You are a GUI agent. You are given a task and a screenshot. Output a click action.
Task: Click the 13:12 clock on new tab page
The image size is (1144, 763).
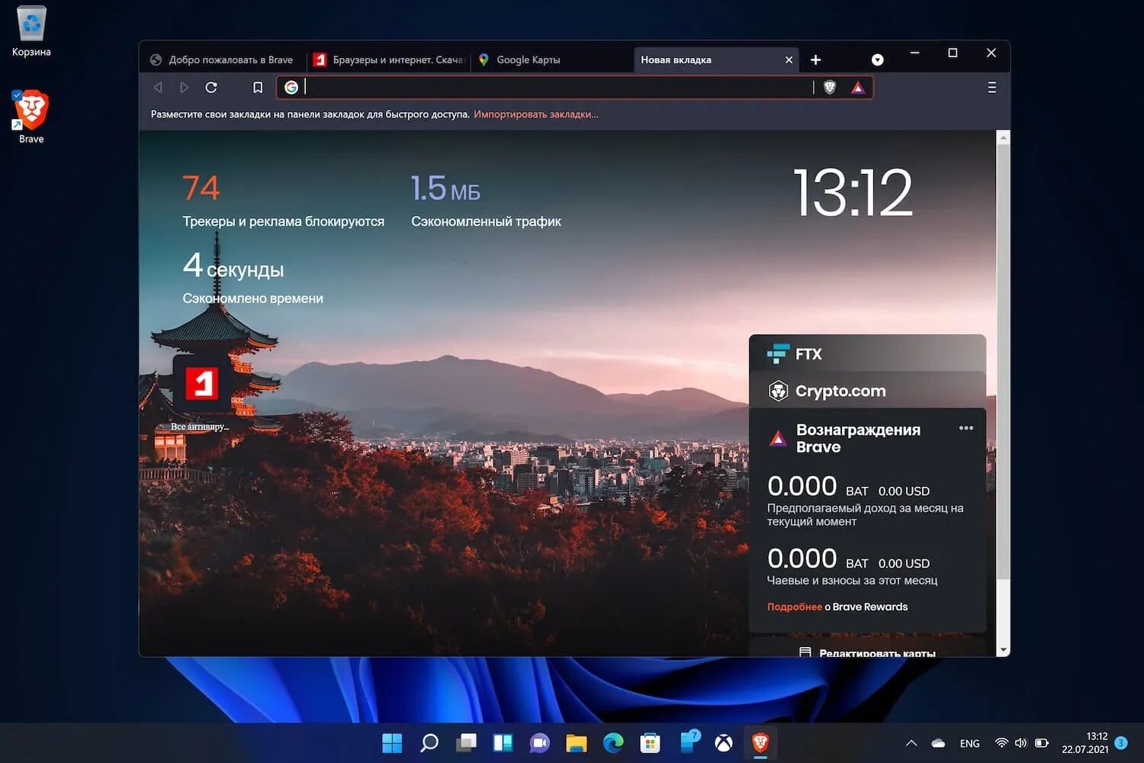pyautogui.click(x=853, y=192)
